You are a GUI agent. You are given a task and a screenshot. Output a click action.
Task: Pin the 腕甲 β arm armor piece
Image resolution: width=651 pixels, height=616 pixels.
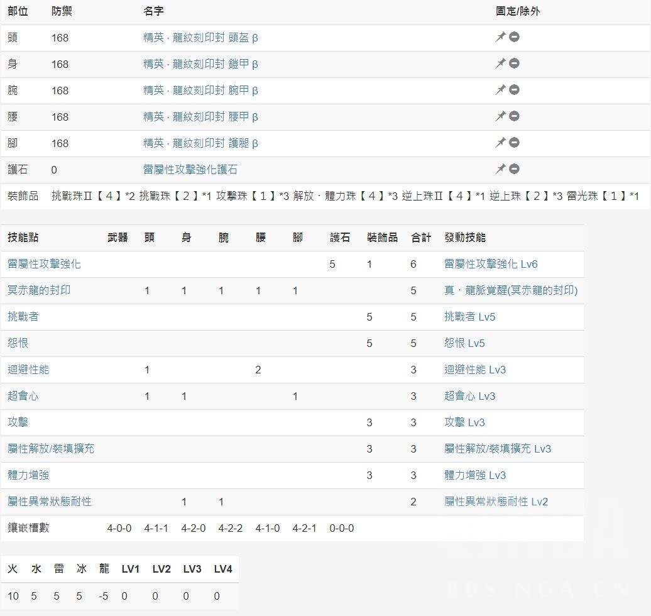coord(501,91)
